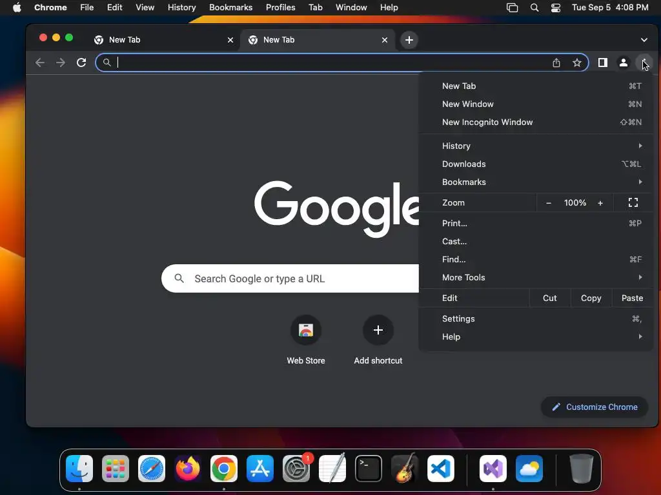Expand More Tools submenu

pyautogui.click(x=536, y=277)
